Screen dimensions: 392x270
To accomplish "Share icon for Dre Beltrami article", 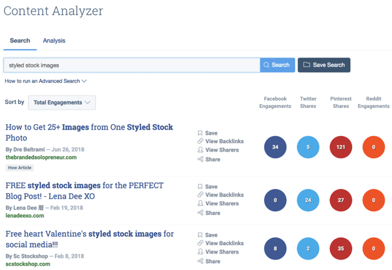I will tap(201, 159).
